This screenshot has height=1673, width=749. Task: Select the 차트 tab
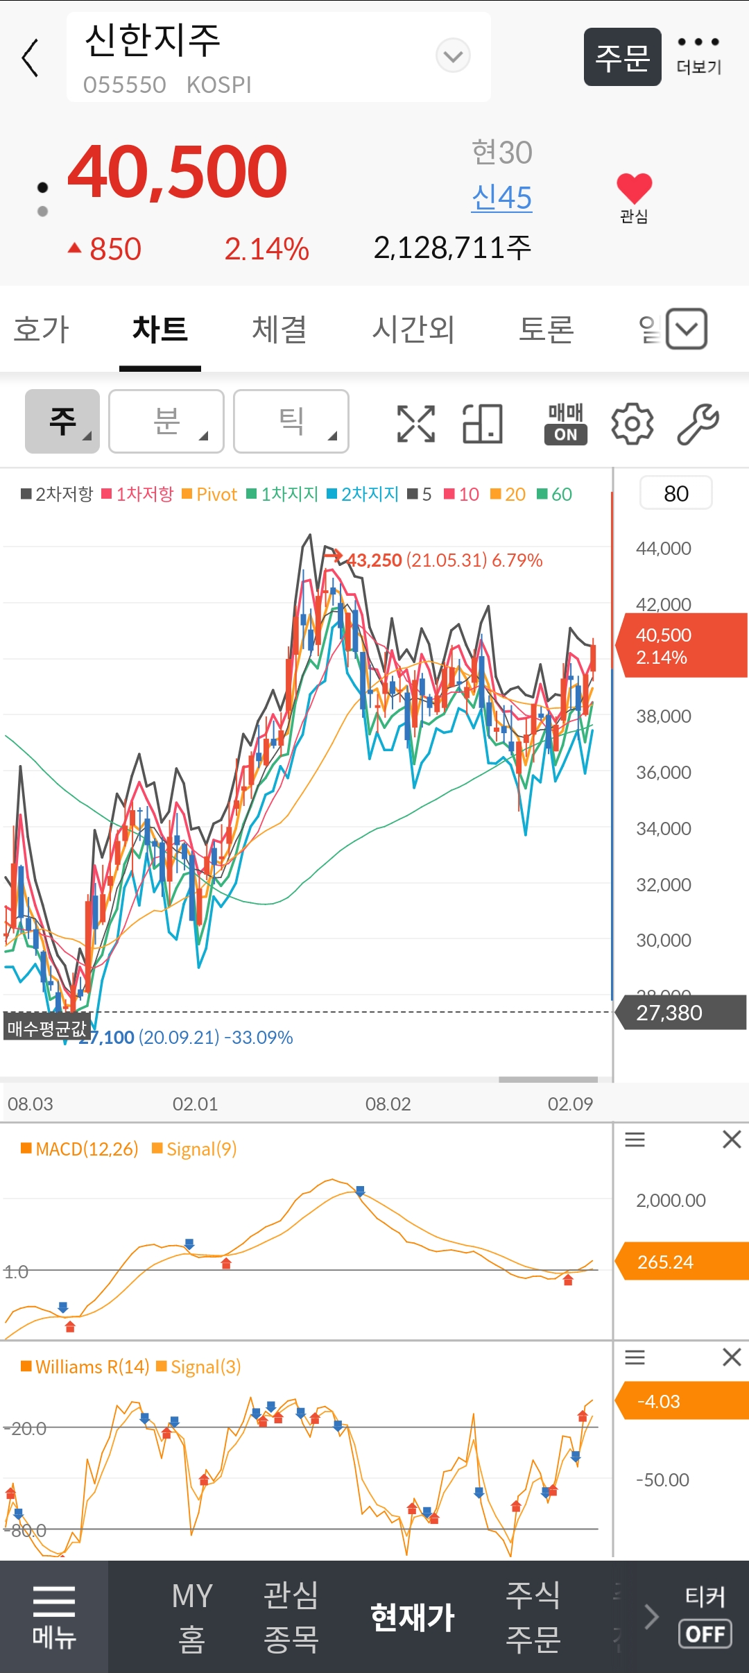tap(160, 329)
